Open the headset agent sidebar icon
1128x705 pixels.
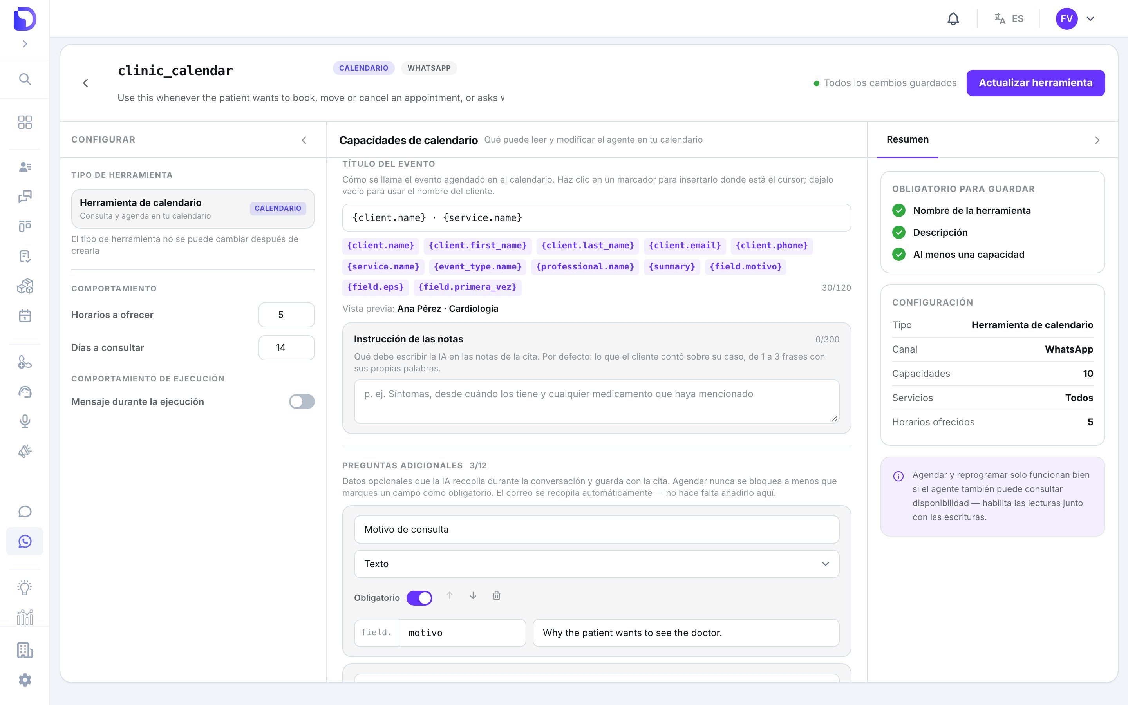(25, 392)
